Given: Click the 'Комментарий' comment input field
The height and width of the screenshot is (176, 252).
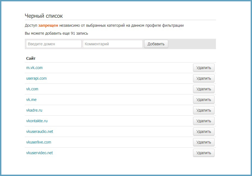Looking at the screenshot, I should pos(113,44).
